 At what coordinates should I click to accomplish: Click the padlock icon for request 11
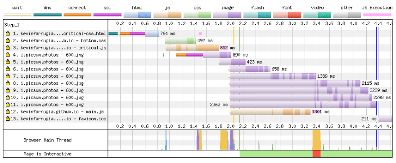[x=8, y=105]
